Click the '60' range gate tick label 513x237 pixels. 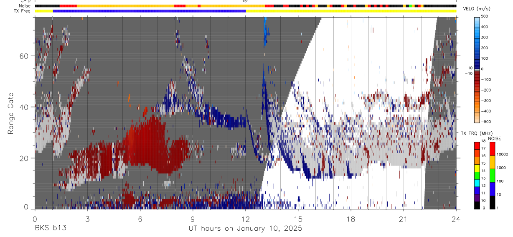(24, 56)
